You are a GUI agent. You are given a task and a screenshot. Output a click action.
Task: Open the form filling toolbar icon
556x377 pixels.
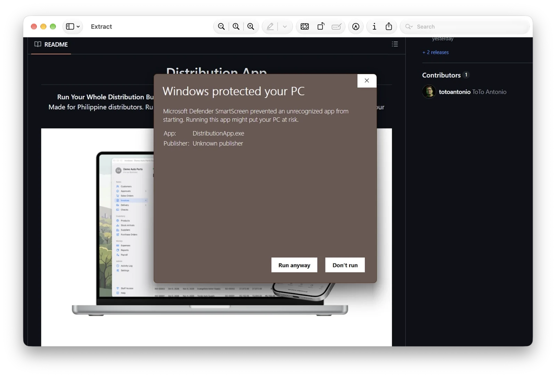point(336,26)
